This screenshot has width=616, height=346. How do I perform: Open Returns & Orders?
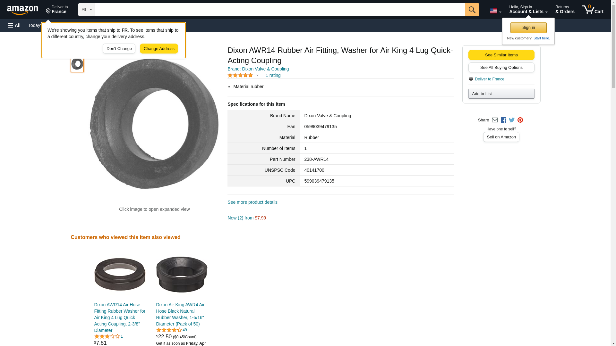(565, 10)
